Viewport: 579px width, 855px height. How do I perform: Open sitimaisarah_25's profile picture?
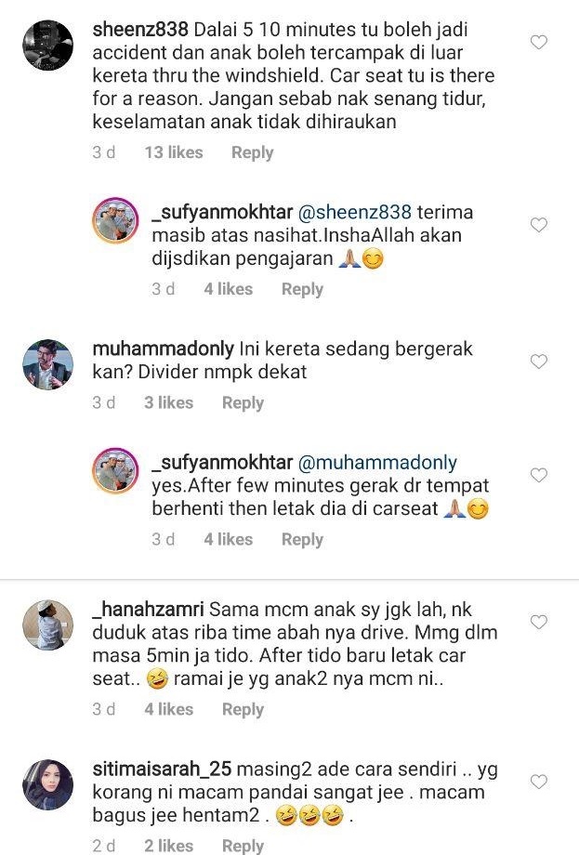click(48, 784)
